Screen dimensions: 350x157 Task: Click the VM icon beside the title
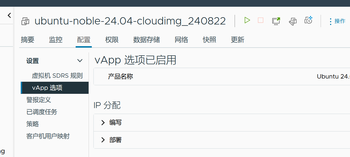click(x=26, y=21)
